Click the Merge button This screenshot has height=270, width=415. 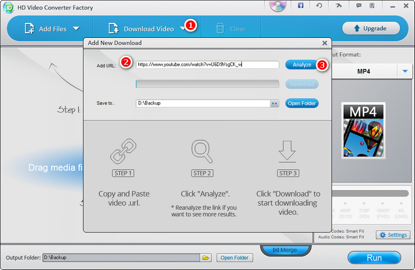click(x=285, y=250)
